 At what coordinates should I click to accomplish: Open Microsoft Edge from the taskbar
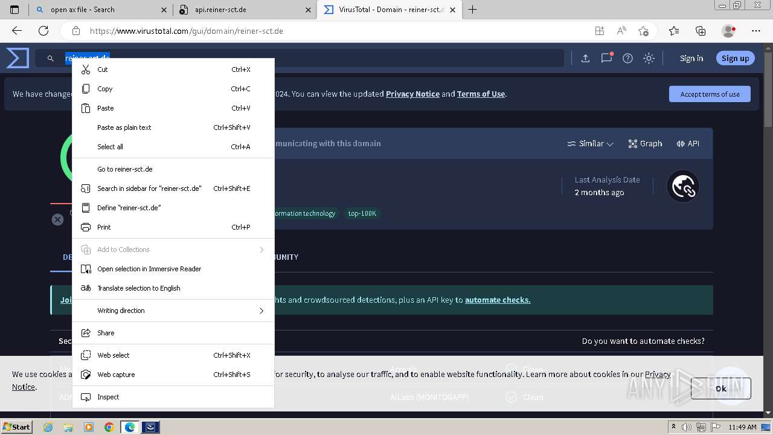tap(130, 427)
